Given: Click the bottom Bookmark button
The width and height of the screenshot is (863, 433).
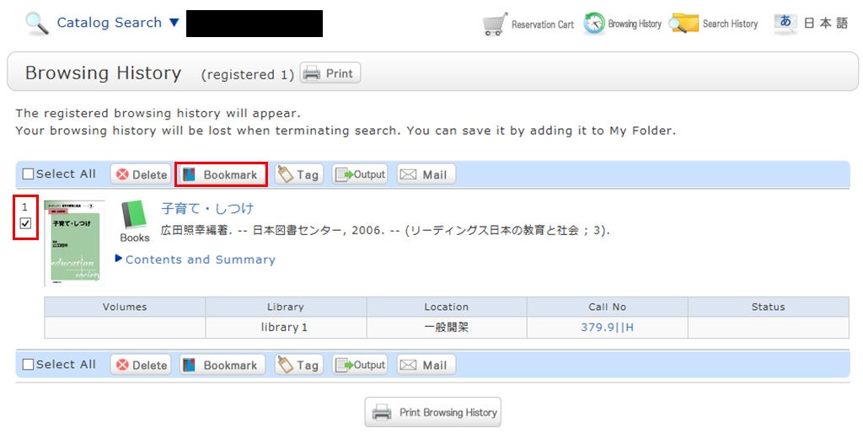Looking at the screenshot, I should [x=221, y=365].
